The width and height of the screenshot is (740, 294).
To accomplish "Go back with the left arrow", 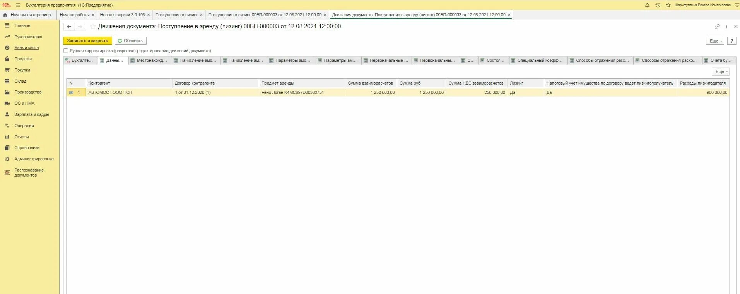I will [x=69, y=27].
